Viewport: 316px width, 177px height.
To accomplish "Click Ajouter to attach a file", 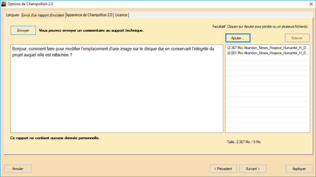I will [x=238, y=38].
